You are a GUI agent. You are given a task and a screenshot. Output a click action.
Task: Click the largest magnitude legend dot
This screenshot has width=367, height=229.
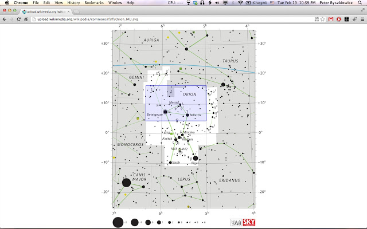click(118, 222)
